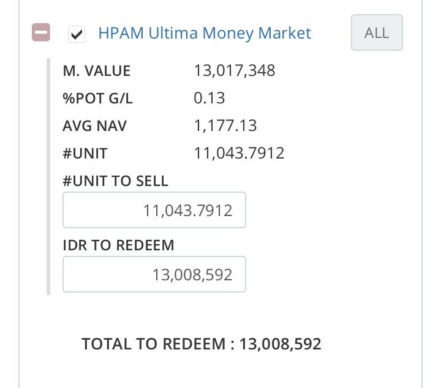Screen dimensions: 441x388
Task: Select the average NAV value 1,177.13
Action: pos(225,126)
